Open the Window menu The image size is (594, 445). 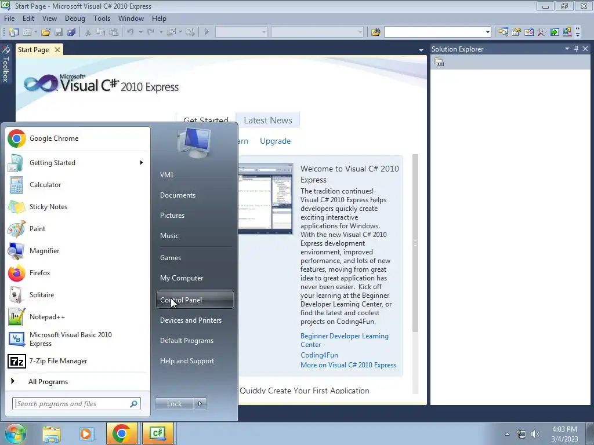tap(131, 19)
